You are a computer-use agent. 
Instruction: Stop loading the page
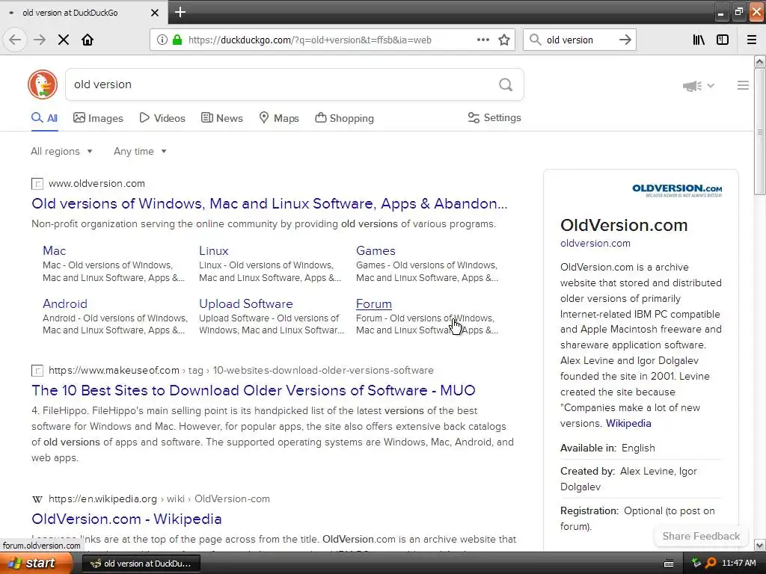pyautogui.click(x=64, y=40)
